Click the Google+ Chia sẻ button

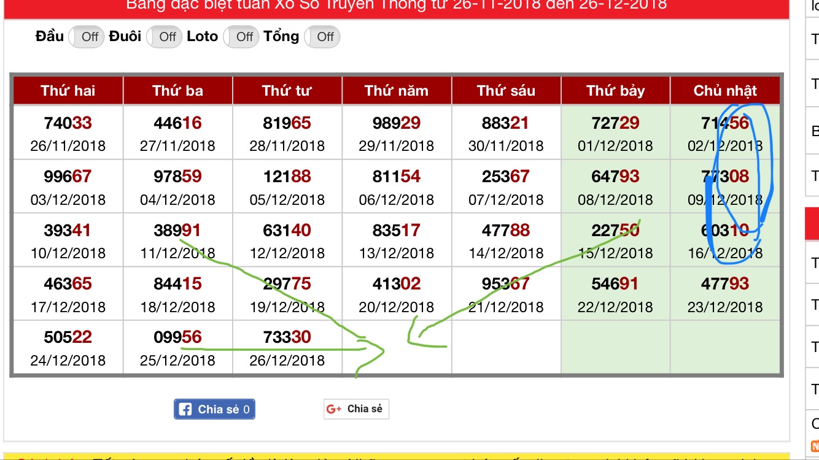pyautogui.click(x=356, y=409)
